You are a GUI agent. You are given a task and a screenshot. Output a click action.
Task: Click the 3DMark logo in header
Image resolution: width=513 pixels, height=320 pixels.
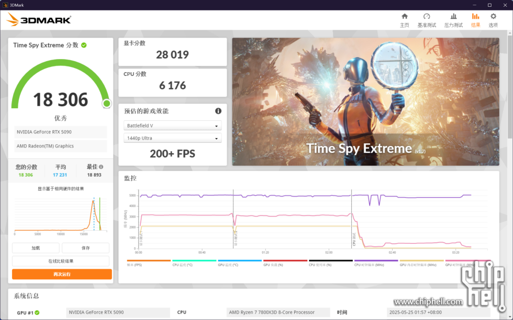pyautogui.click(x=39, y=20)
